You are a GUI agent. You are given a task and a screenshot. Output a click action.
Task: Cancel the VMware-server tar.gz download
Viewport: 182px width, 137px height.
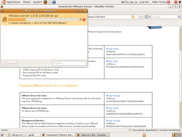[x=84, y=20]
